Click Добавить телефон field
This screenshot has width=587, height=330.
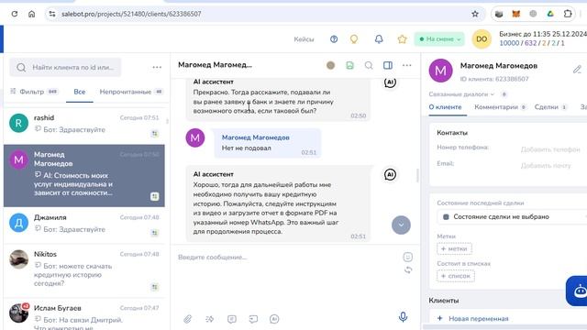(550, 149)
